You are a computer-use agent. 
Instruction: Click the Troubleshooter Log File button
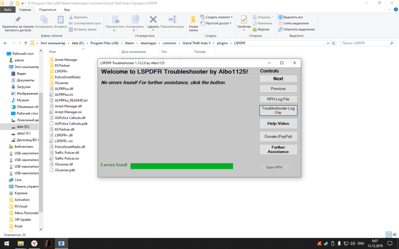tap(278, 110)
